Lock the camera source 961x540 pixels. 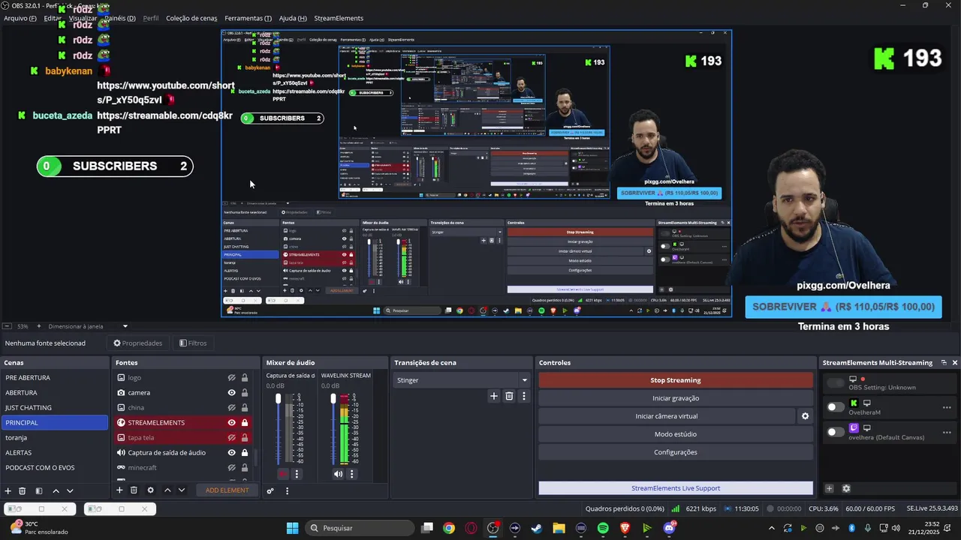point(245,393)
